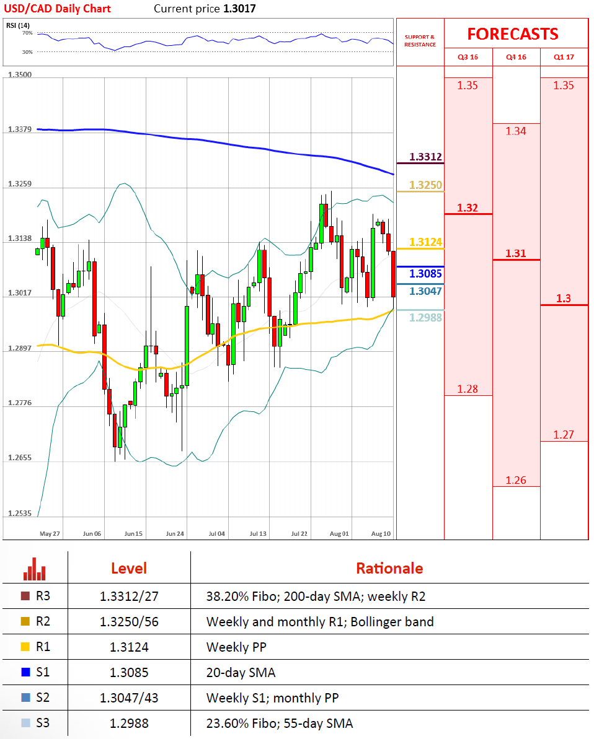This screenshot has height=739, width=594.
Task: Click the Jun 15 date axis label
Action: pos(133,533)
